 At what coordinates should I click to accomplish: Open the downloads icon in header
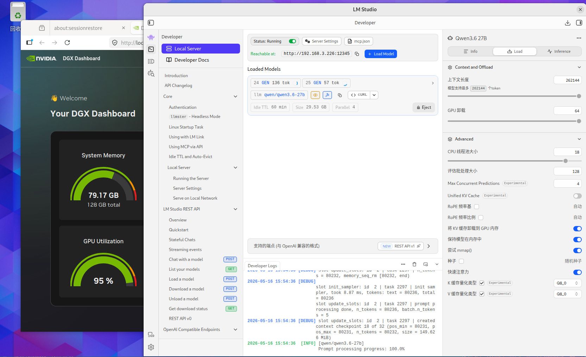click(x=568, y=23)
